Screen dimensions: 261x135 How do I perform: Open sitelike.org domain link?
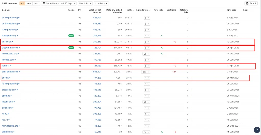(7, 132)
